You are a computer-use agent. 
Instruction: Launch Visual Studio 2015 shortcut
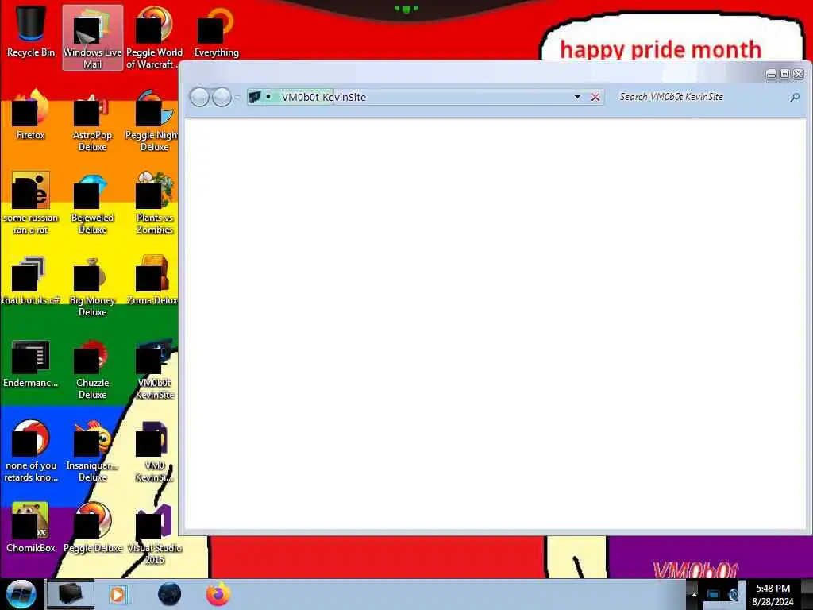154,533
